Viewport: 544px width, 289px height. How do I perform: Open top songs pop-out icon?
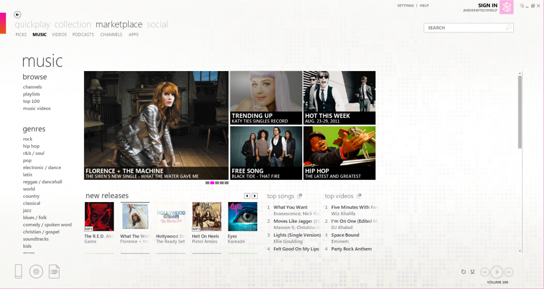pyautogui.click(x=300, y=196)
